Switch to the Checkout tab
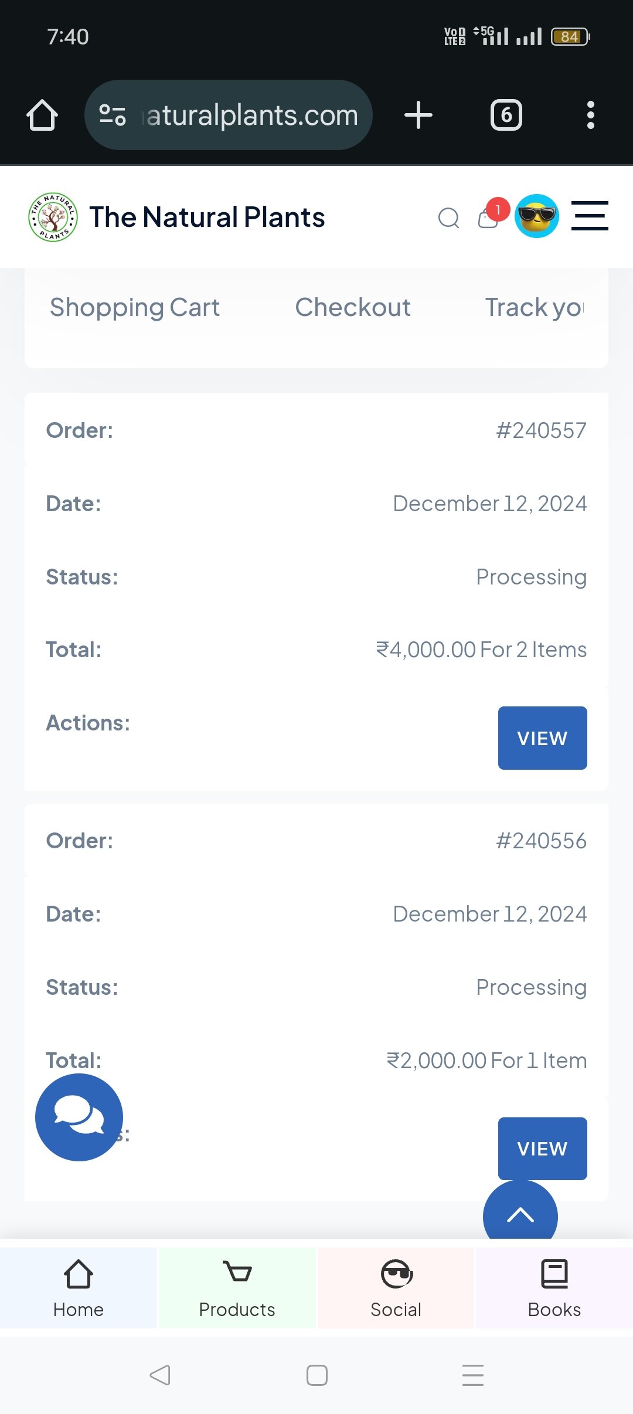The image size is (633, 1414). click(353, 307)
